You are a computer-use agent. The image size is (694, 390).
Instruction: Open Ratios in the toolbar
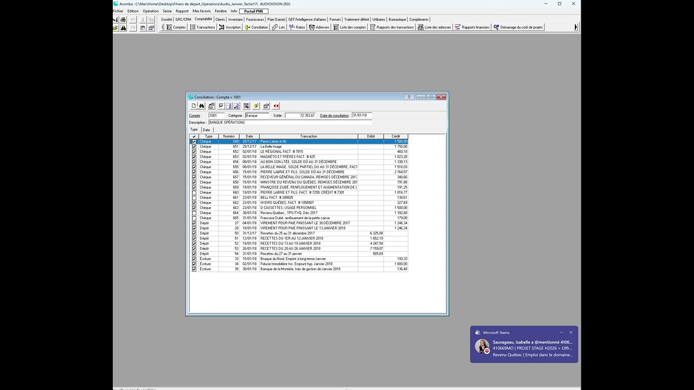(x=297, y=27)
